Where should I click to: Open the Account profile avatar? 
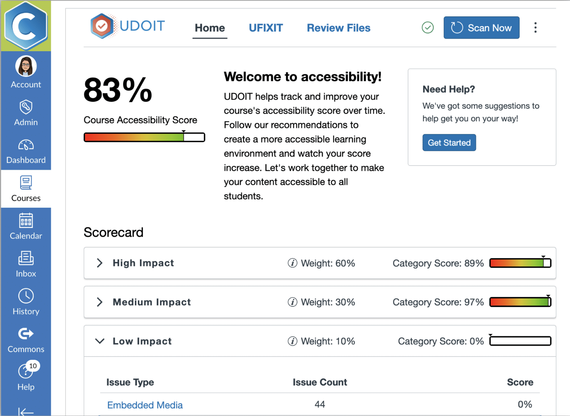tap(26, 66)
